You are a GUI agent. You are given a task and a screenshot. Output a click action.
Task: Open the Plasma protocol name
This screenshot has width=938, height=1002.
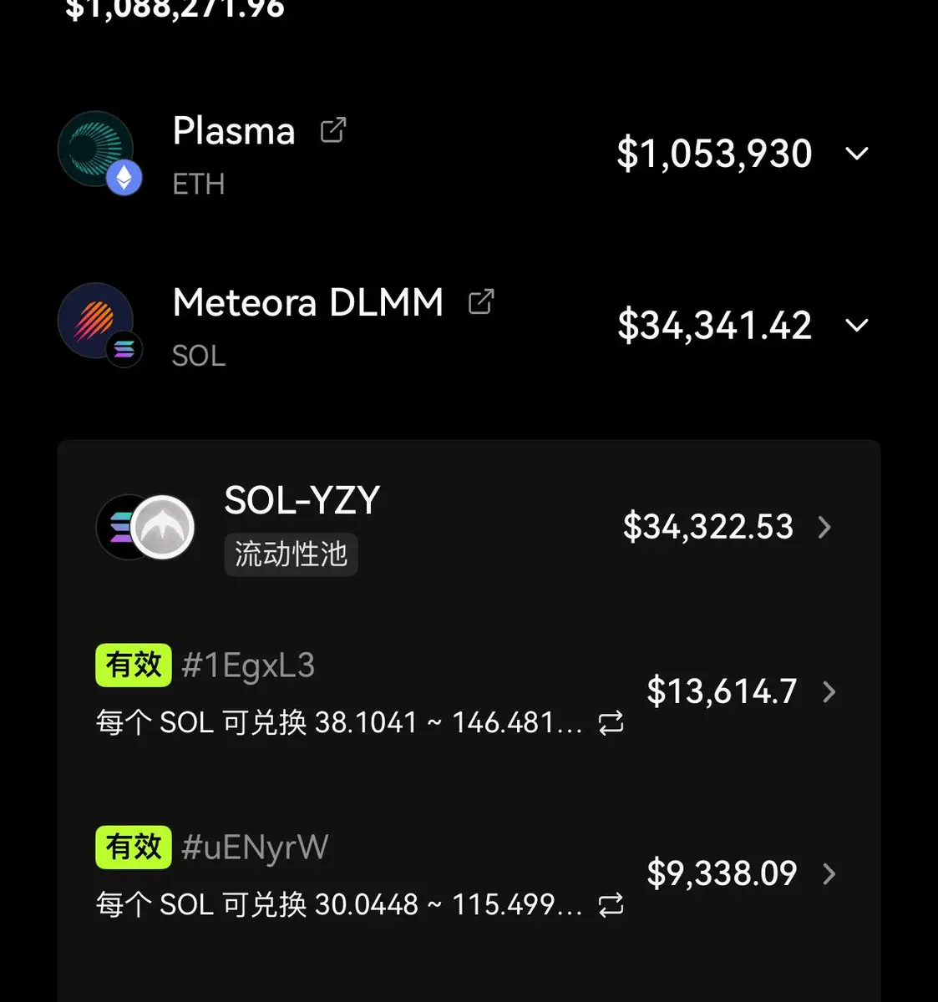[x=234, y=132]
